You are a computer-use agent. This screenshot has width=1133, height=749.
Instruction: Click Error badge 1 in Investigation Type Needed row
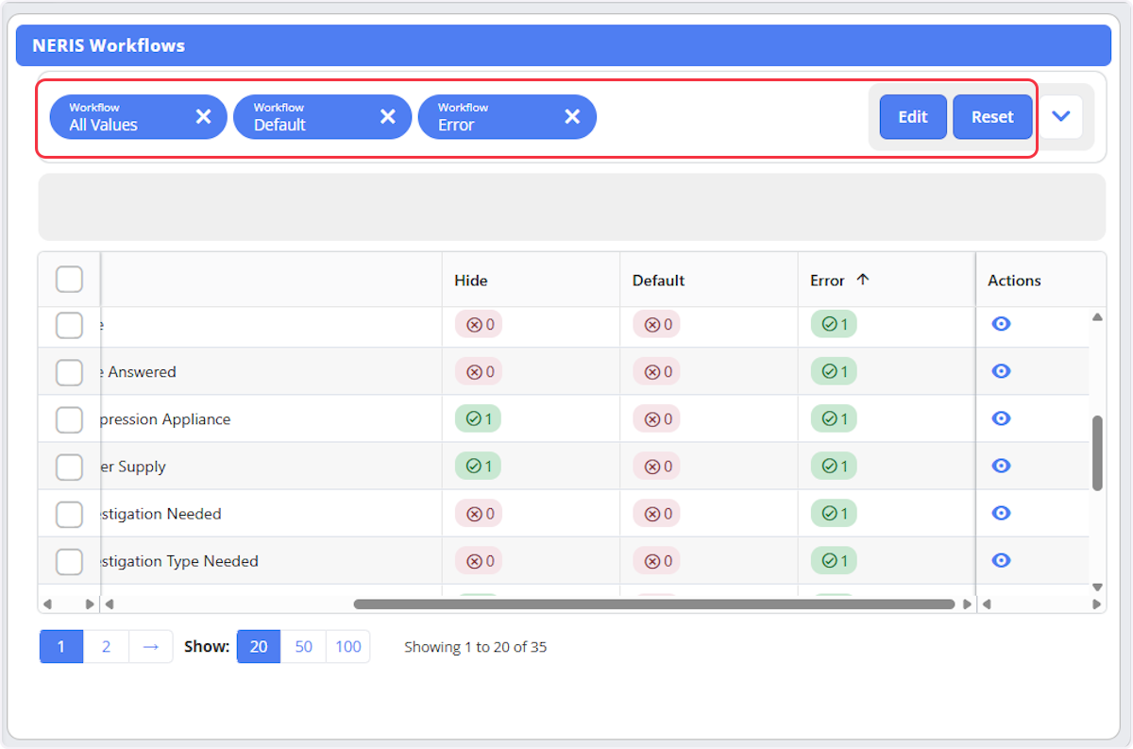834,560
